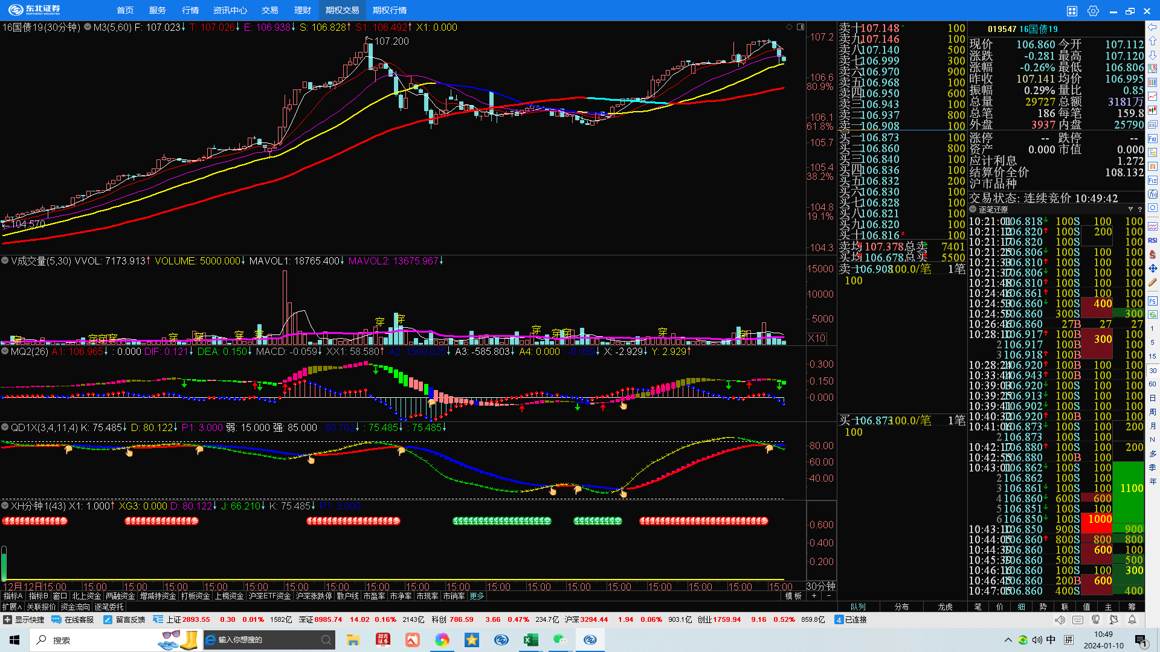Expand the 逐笔还原 panel dropdown circle
Viewport: 1160px width, 652px height.
[973, 209]
